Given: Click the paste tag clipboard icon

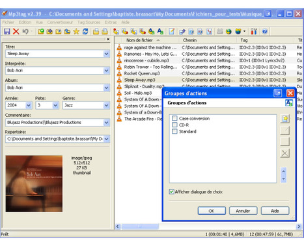Looking at the screenshot, I should coord(105,31).
